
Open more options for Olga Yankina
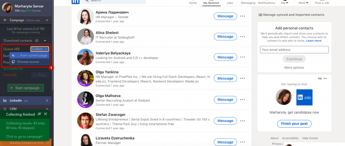pos(243,78)
